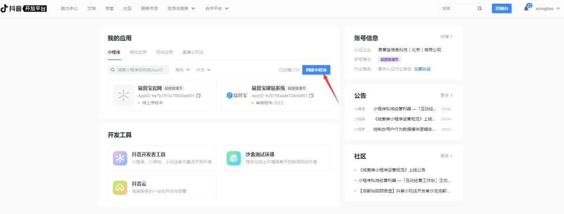Click 审核版本: 0.0.2 status text
Screen dimensions: 564x214
click(x=270, y=103)
